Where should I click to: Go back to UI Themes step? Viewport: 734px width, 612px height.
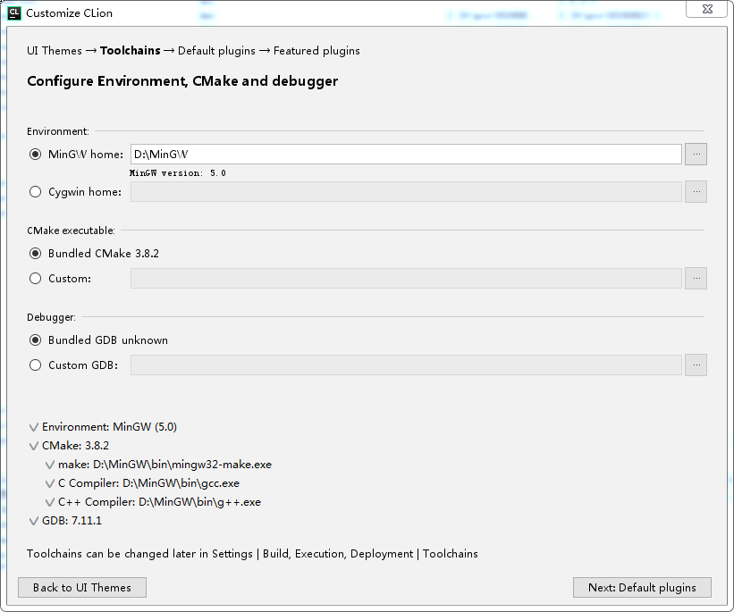coord(82,587)
